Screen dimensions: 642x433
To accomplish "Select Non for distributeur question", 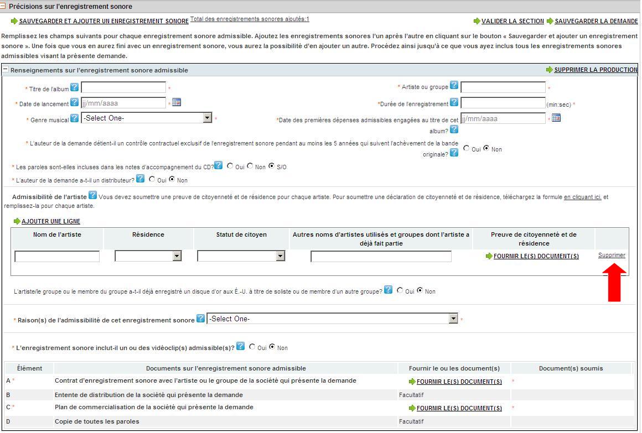I will click(x=172, y=179).
